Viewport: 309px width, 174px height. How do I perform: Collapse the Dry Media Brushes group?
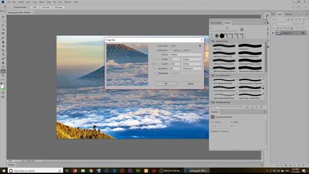pyautogui.click(x=211, y=75)
